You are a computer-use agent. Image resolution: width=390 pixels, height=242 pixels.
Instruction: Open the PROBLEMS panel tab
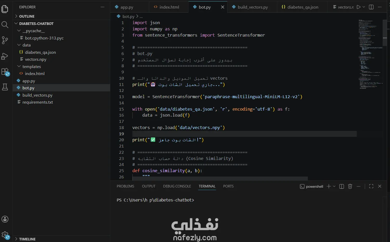click(x=125, y=186)
